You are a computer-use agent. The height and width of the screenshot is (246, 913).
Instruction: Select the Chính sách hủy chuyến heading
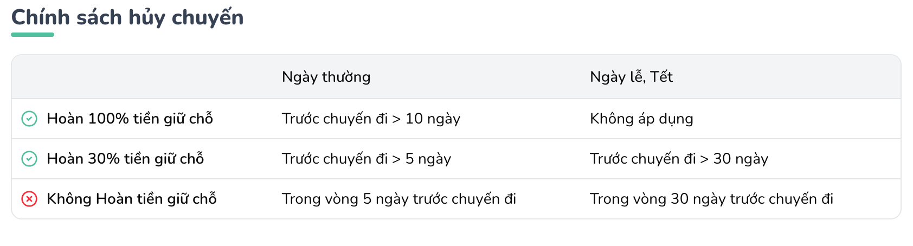127,18
